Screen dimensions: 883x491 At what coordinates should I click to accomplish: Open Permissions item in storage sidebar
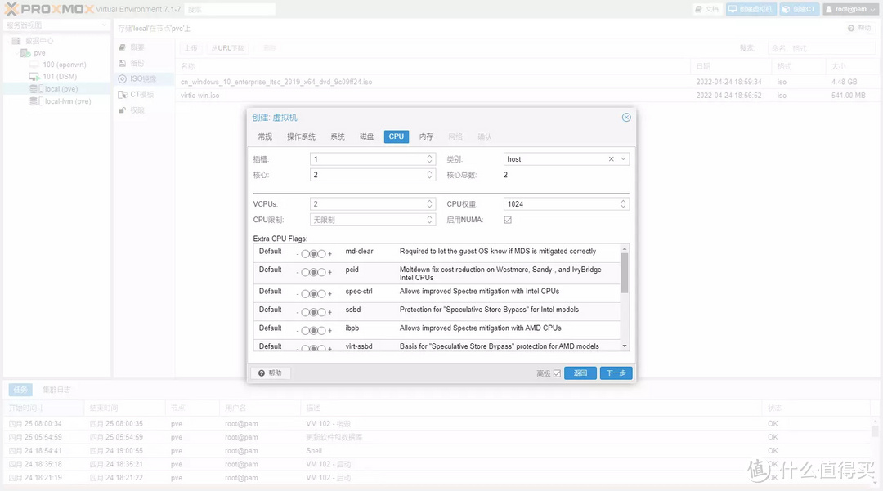tap(132, 110)
